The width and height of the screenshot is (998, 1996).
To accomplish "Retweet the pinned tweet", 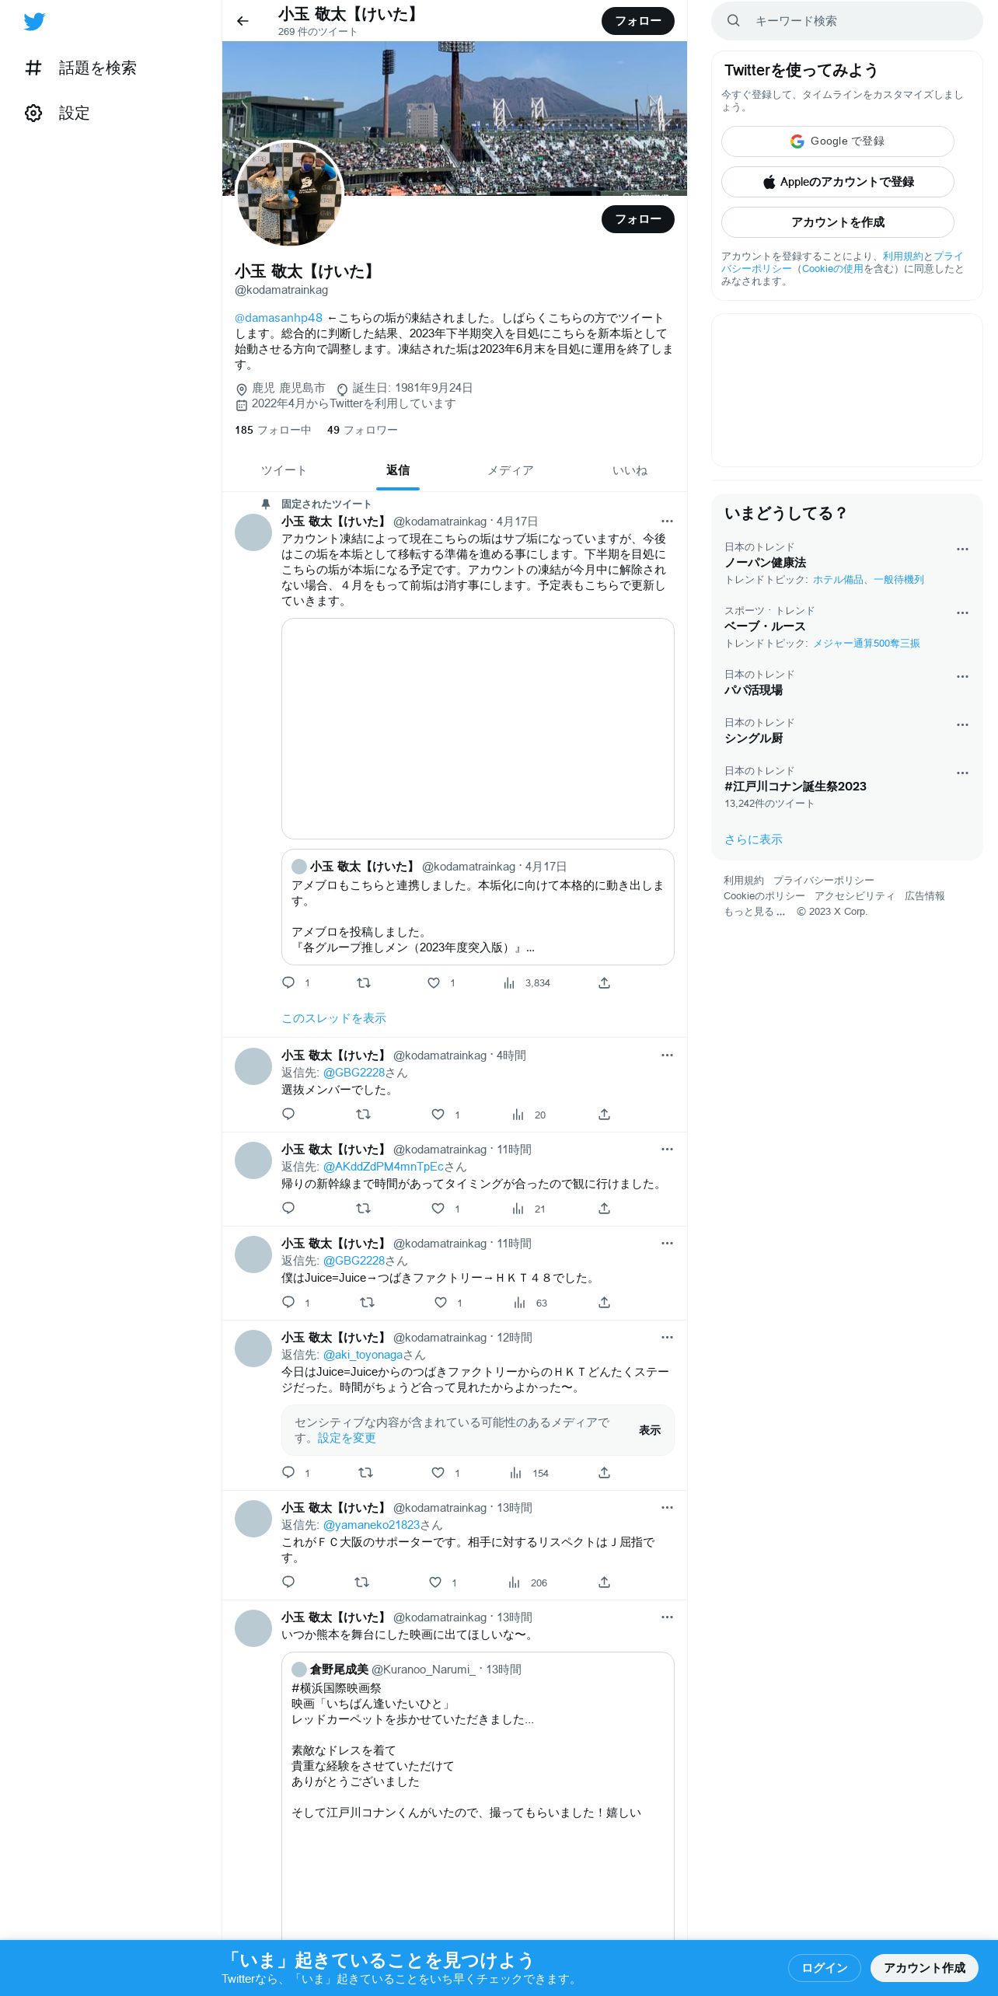I will (x=363, y=983).
